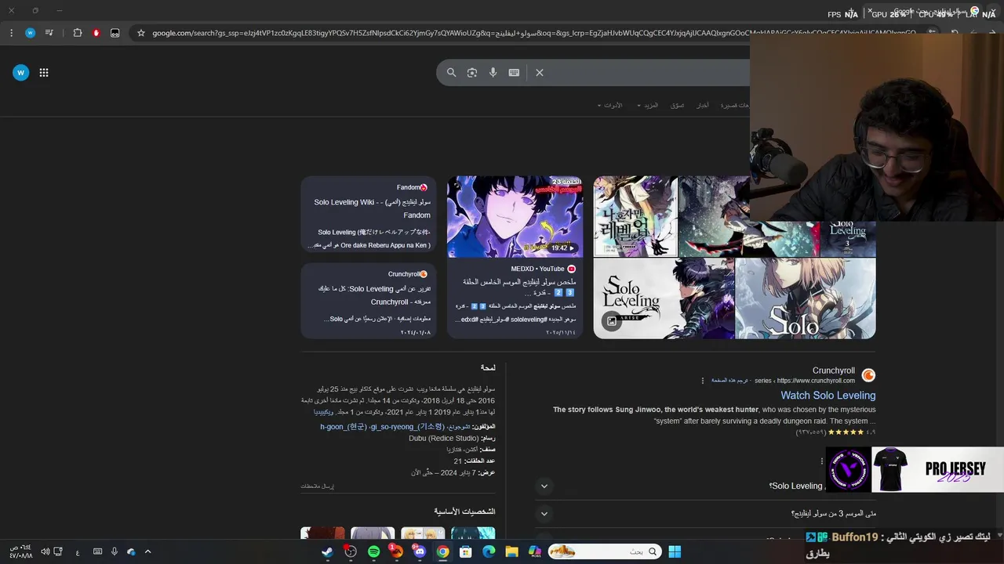Clear the search box with the X

(540, 72)
